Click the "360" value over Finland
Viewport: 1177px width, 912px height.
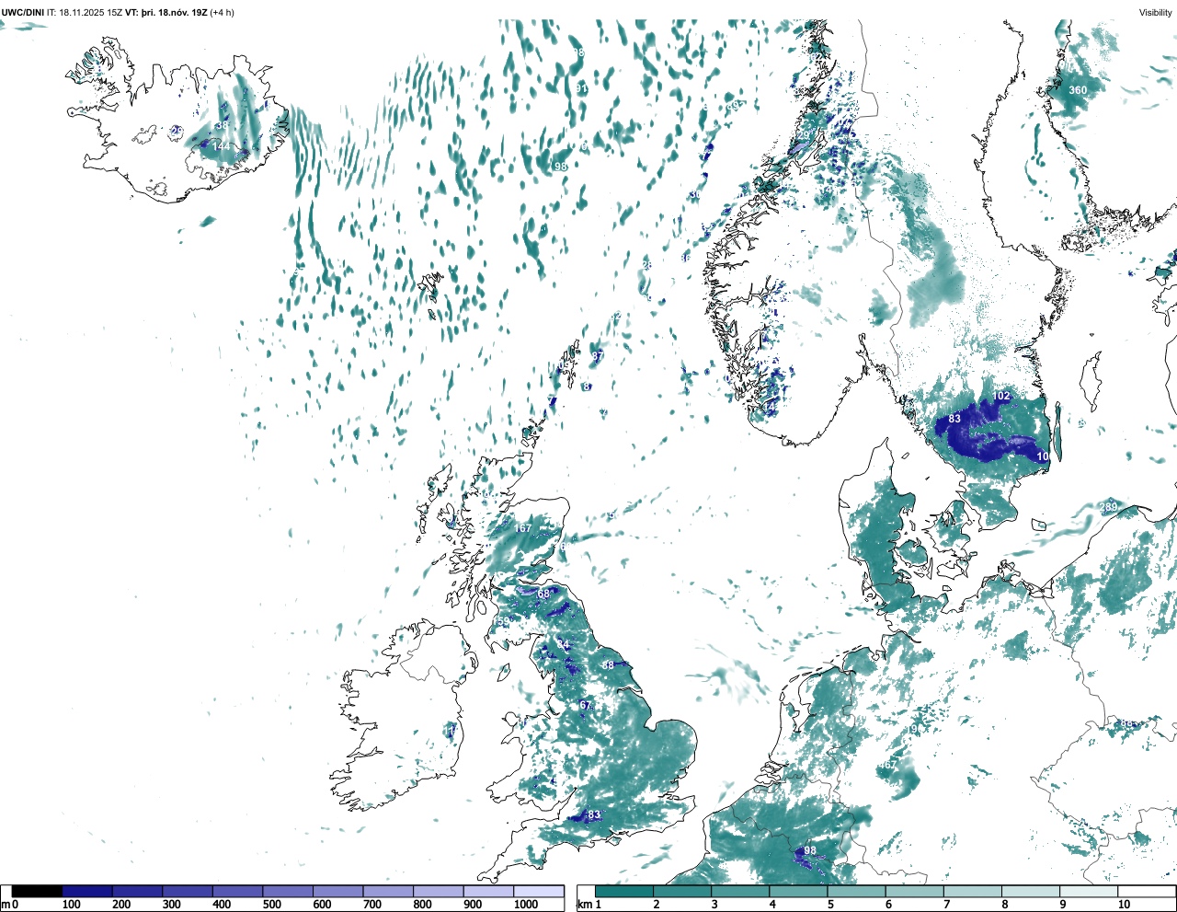pos(1078,90)
